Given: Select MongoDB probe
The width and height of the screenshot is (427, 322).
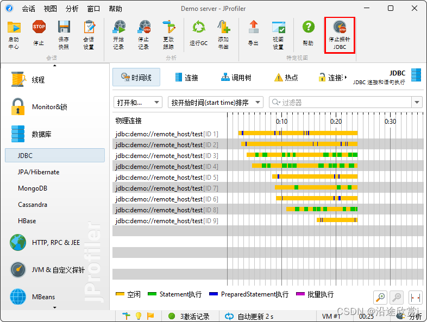Looking at the screenshot, I should pyautogui.click(x=33, y=188).
